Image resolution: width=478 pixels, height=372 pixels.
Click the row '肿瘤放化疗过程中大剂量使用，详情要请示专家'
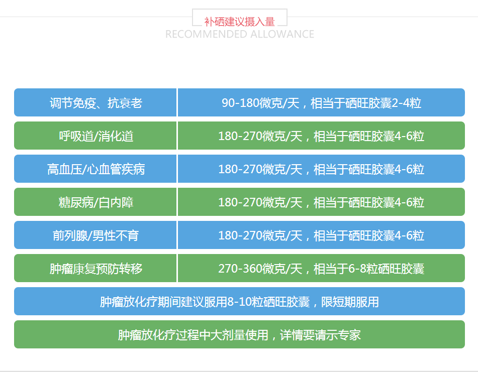click(x=240, y=334)
